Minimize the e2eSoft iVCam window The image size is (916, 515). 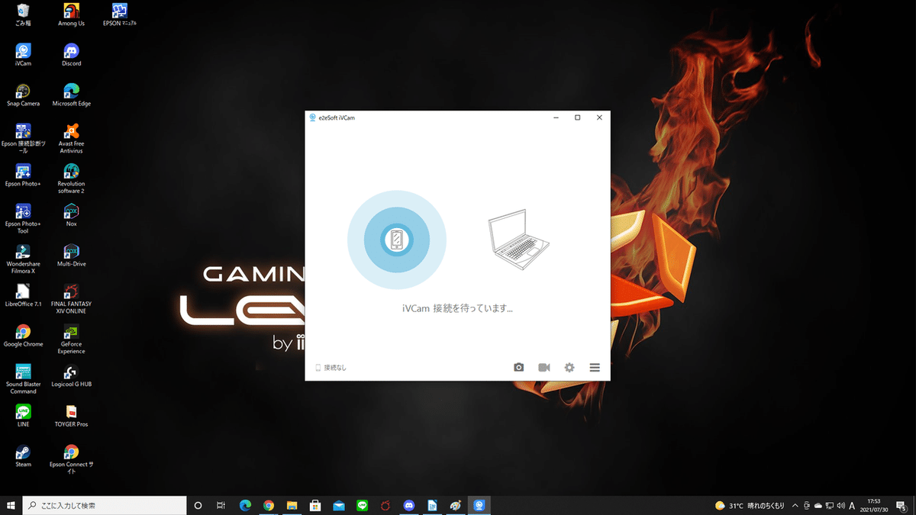[555, 117]
